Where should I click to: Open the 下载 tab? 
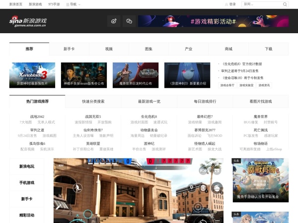(268, 49)
